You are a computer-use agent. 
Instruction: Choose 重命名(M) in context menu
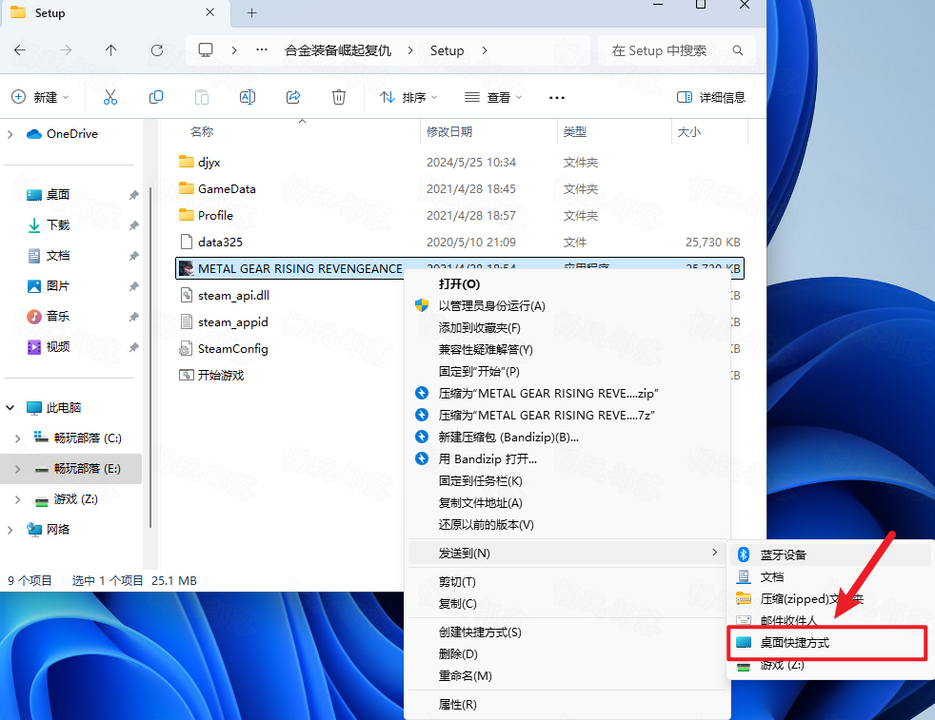click(x=567, y=676)
